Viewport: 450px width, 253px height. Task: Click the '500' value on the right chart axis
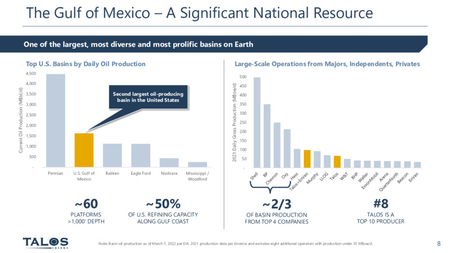pos(243,77)
